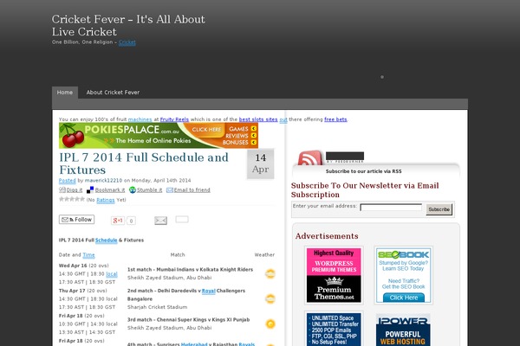Click the Ratings link
This screenshot has width=520, height=346.
coord(106,200)
